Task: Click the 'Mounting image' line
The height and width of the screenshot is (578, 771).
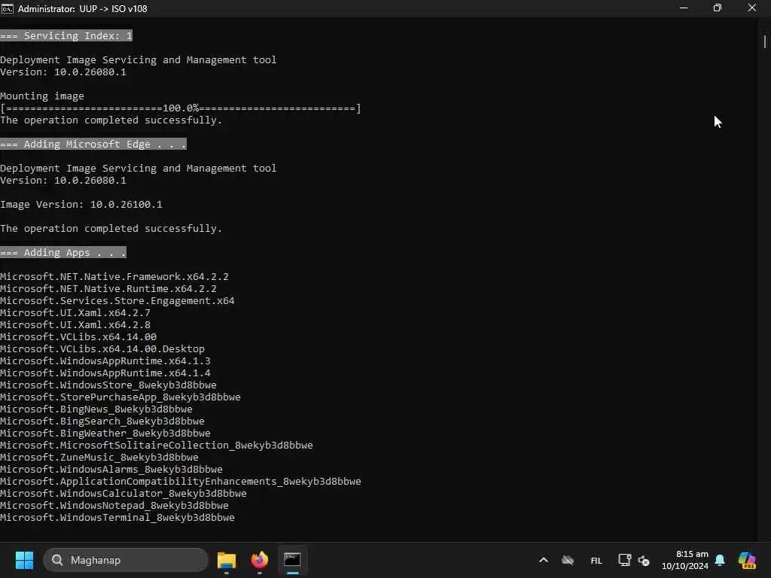Action: pos(42,96)
